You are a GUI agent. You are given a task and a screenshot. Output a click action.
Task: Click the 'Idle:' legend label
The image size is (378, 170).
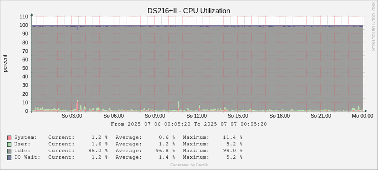pyautogui.click(x=23, y=151)
